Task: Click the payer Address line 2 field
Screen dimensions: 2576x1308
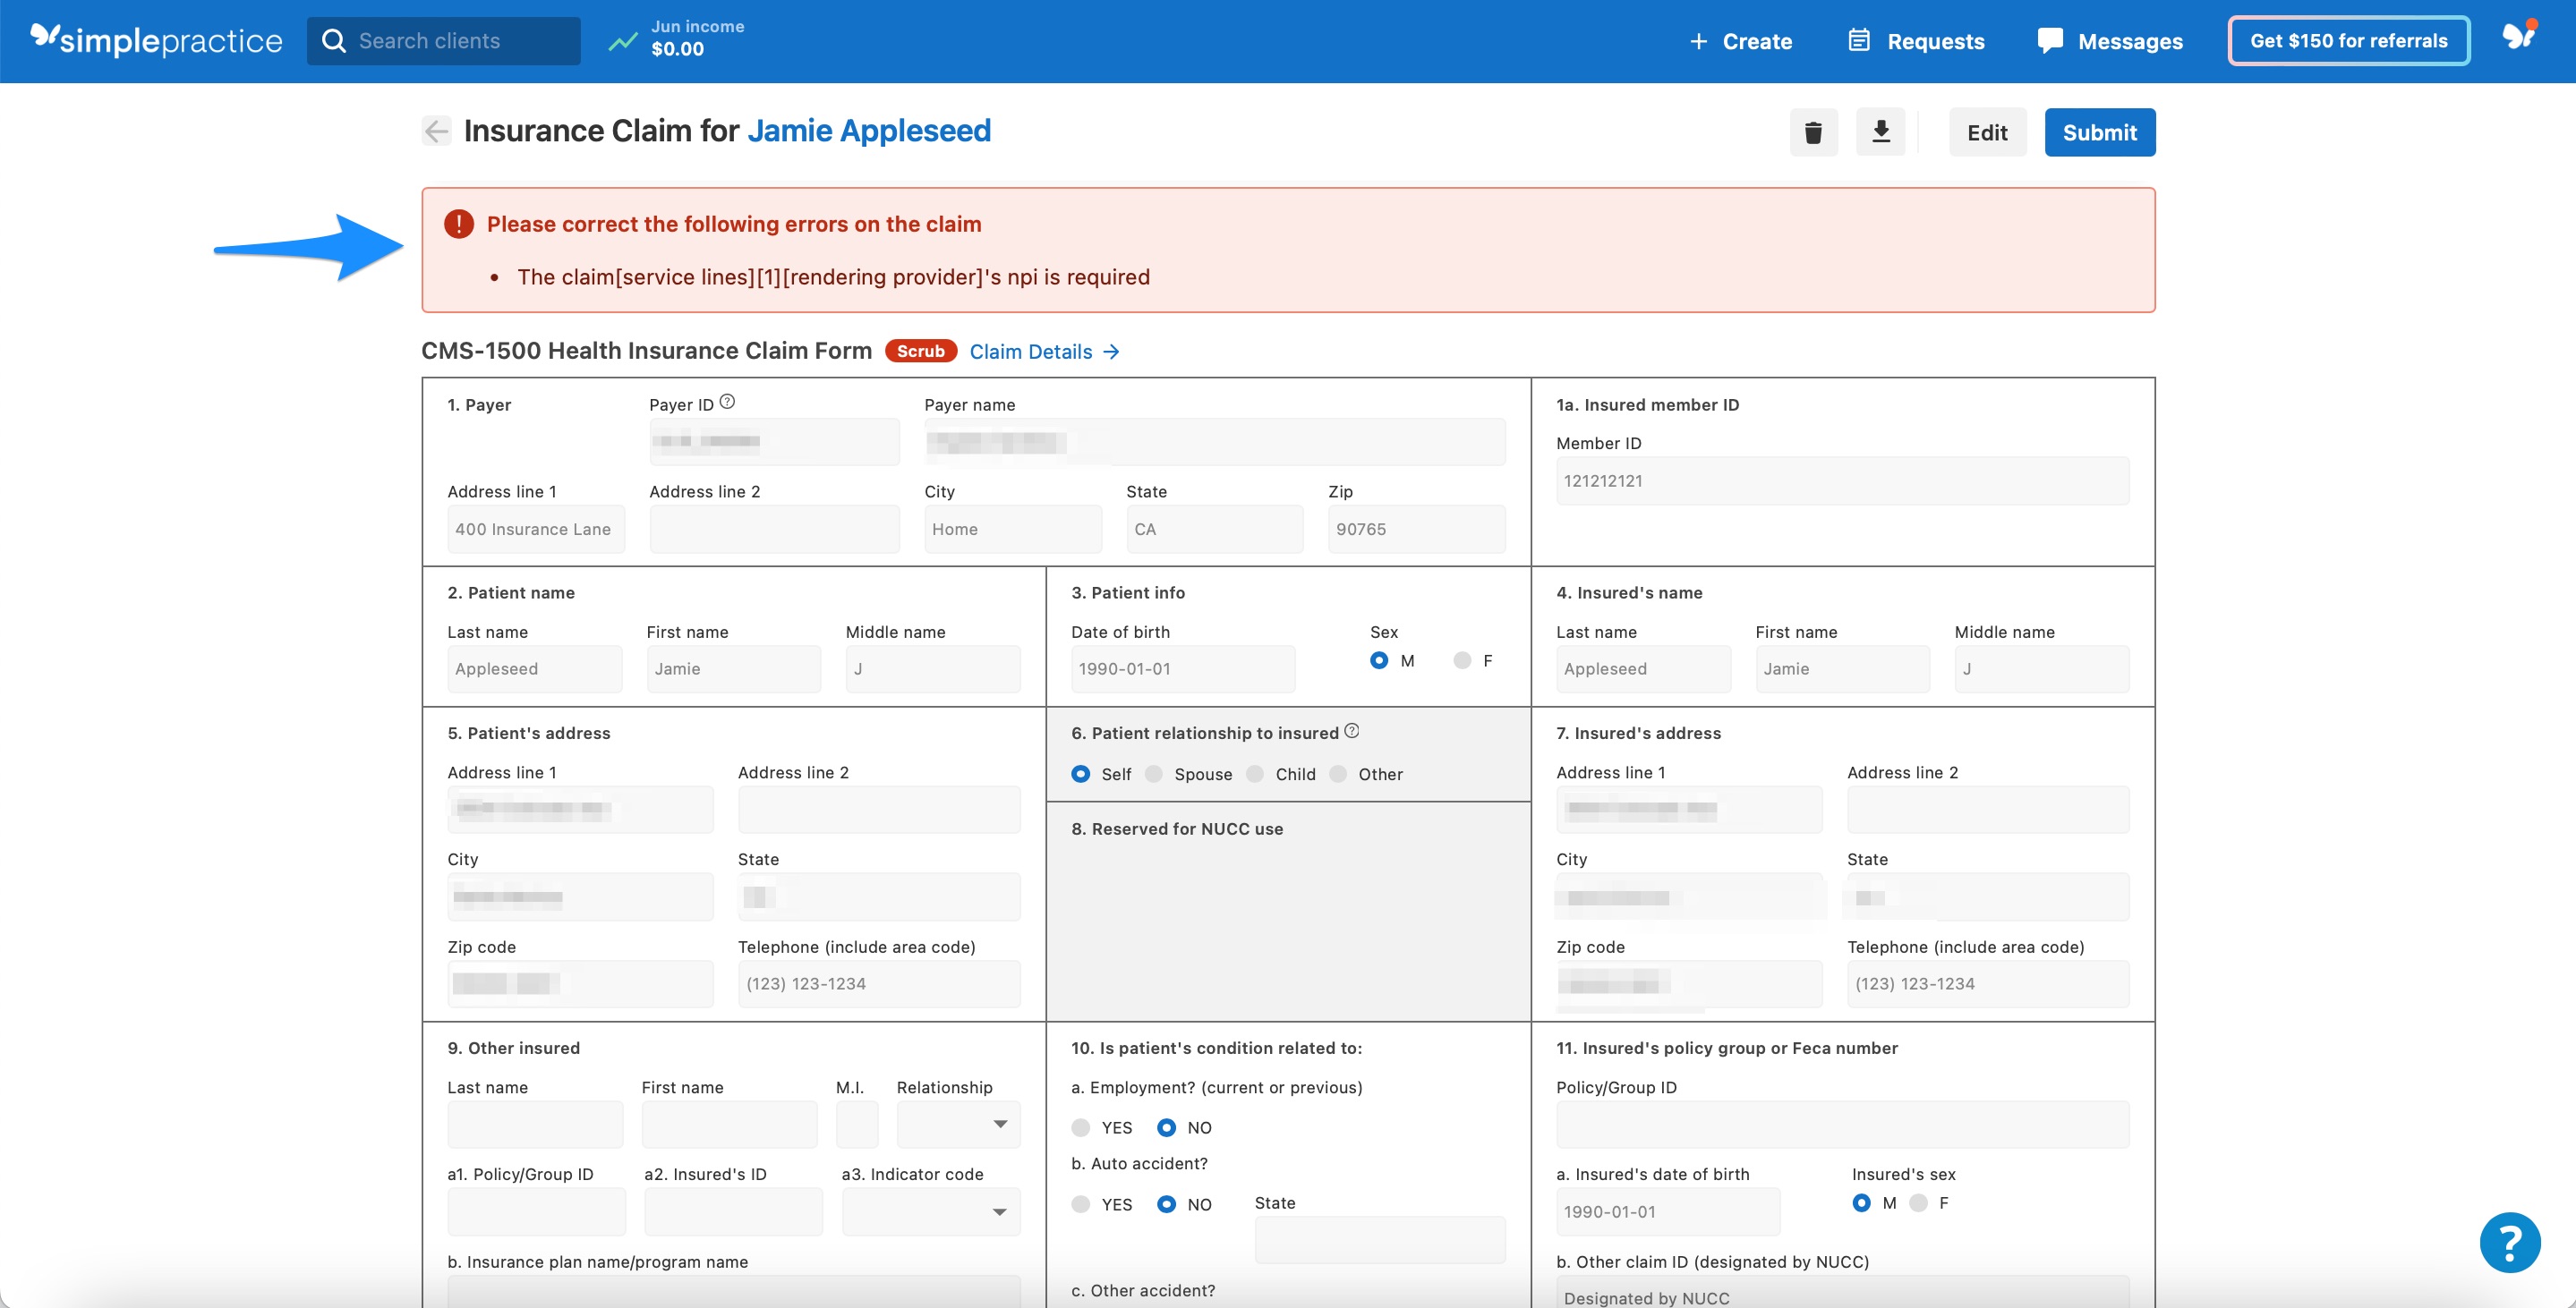Action: [x=774, y=529]
